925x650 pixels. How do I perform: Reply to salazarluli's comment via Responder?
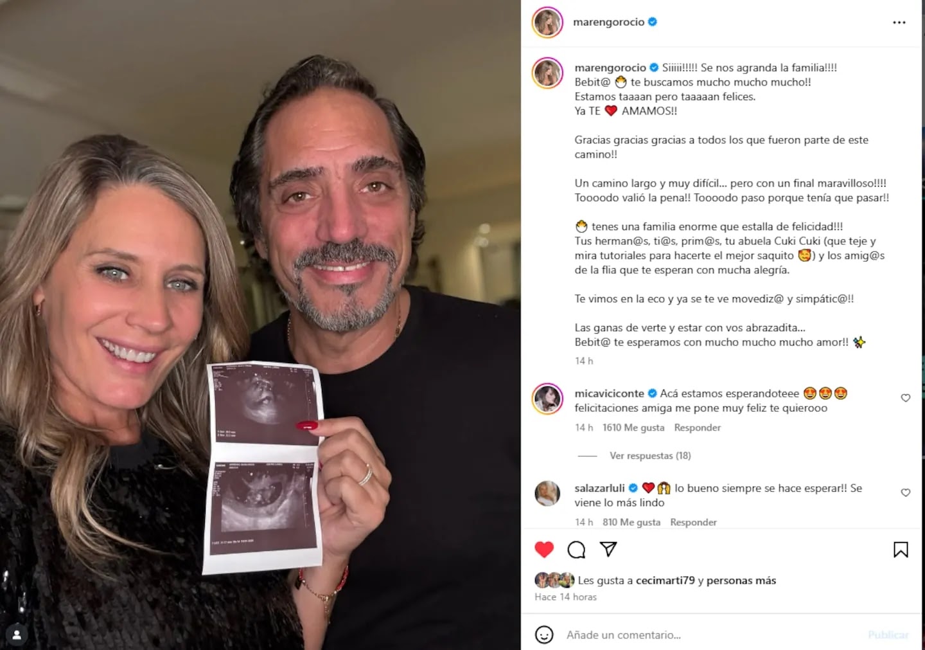[x=693, y=522]
